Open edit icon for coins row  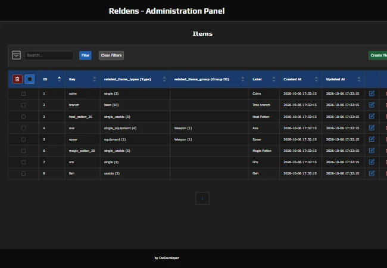coord(372,94)
